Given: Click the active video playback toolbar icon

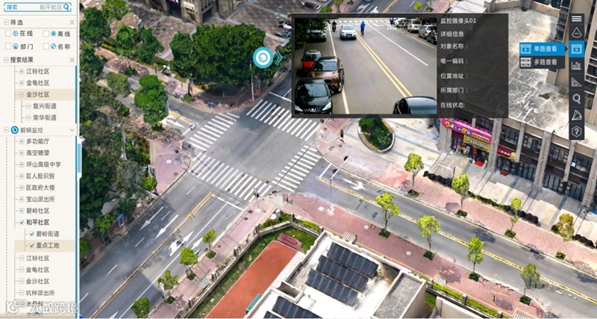Looking at the screenshot, I should click(576, 49).
